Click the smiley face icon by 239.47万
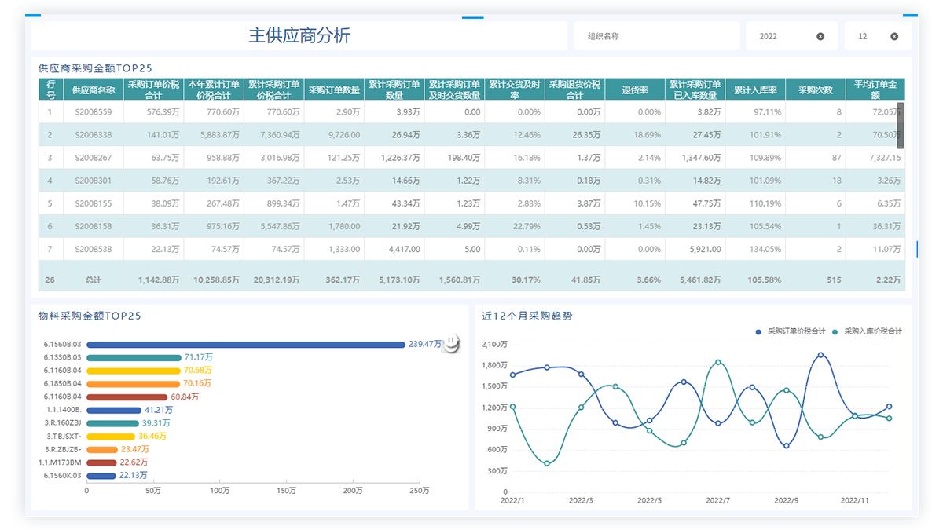Image resolution: width=943 pixels, height=530 pixels. 451,343
